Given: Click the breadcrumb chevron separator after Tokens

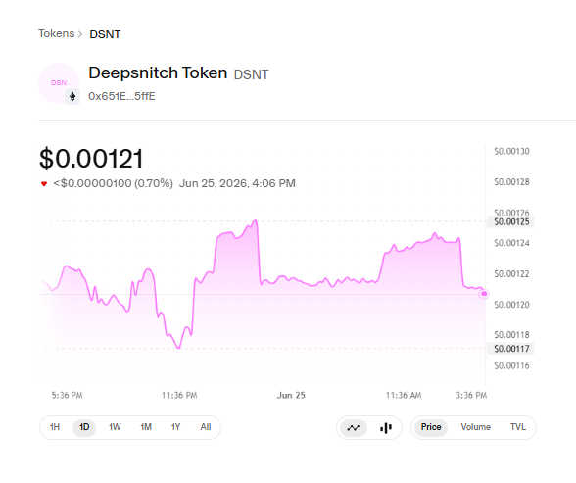Looking at the screenshot, I should pyautogui.click(x=80, y=34).
